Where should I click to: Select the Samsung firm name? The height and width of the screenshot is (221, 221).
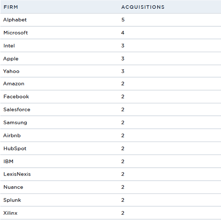click(15, 123)
